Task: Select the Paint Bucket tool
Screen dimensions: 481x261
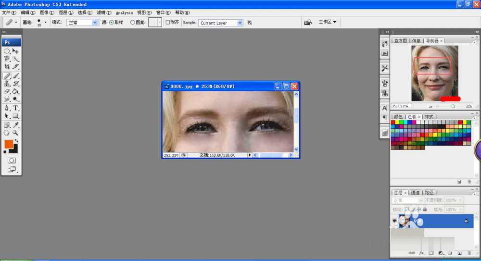Action: [15, 91]
